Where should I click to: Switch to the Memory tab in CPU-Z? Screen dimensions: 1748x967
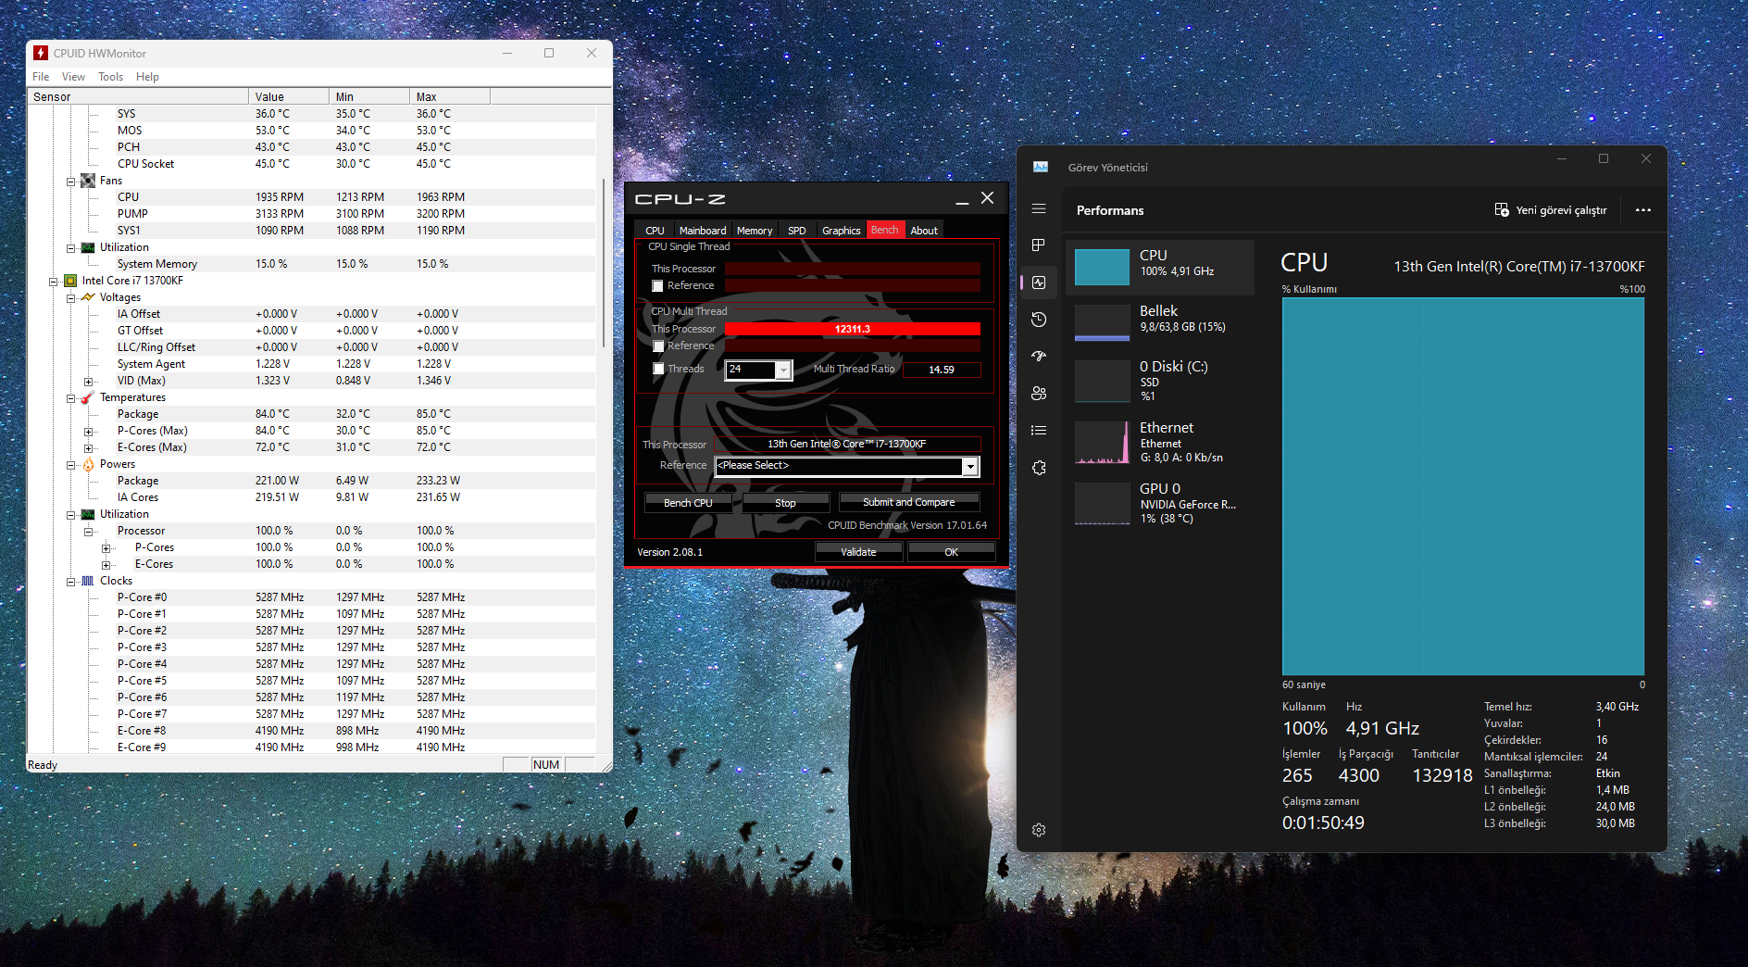755,231
